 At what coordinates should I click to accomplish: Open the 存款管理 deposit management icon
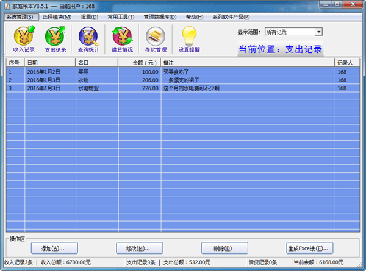pos(156,39)
